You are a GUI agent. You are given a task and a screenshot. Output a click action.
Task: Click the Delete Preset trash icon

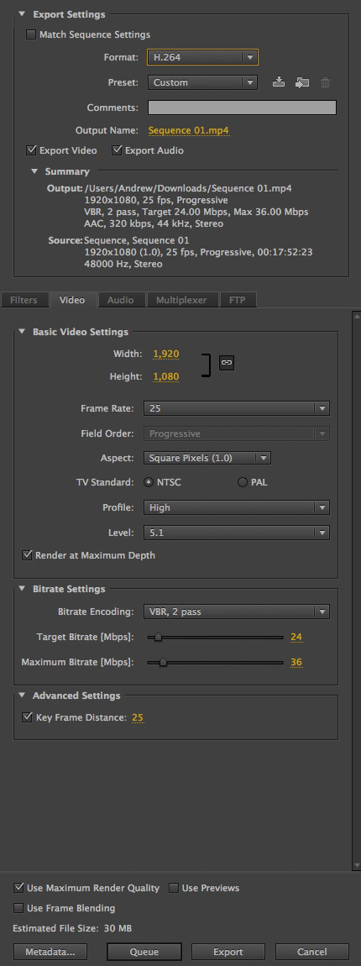click(x=325, y=82)
